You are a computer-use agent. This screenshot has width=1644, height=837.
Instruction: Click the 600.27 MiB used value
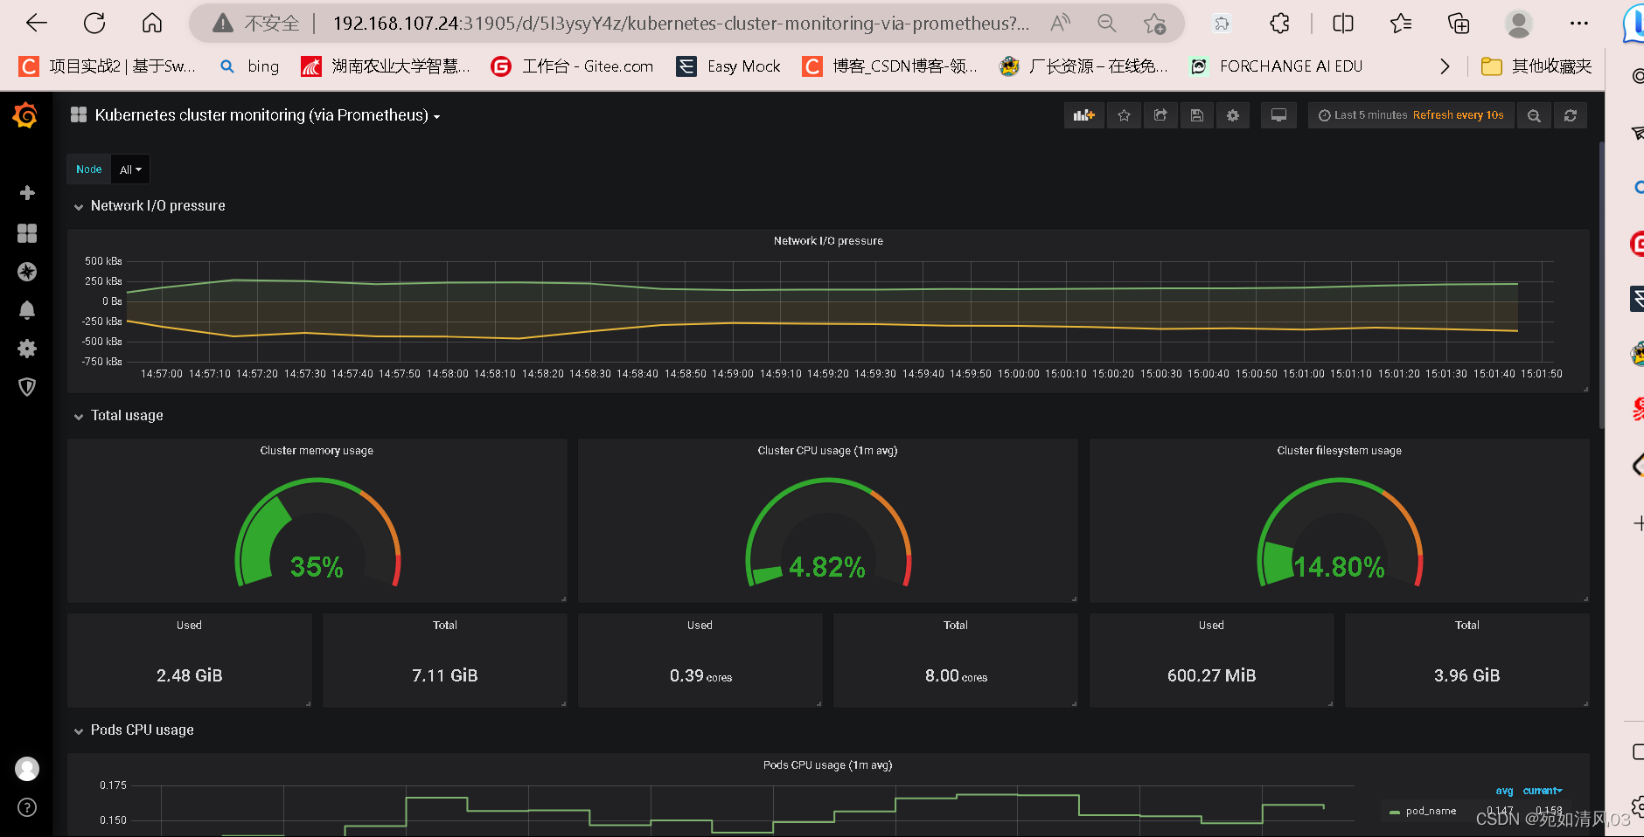(x=1211, y=675)
